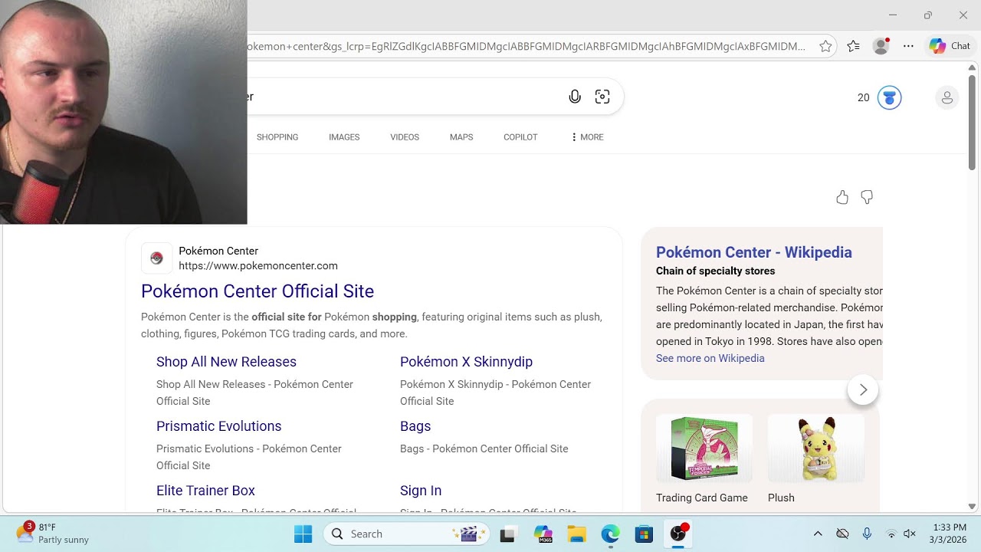This screenshot has width=981, height=552.
Task: Click the cloud sync tray icon
Action: (x=842, y=534)
